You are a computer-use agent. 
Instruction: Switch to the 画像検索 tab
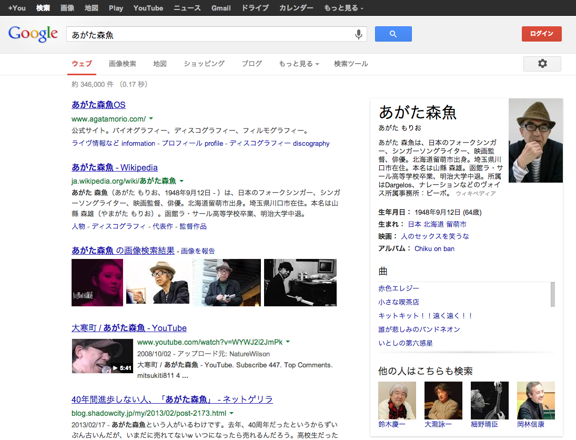coord(123,64)
